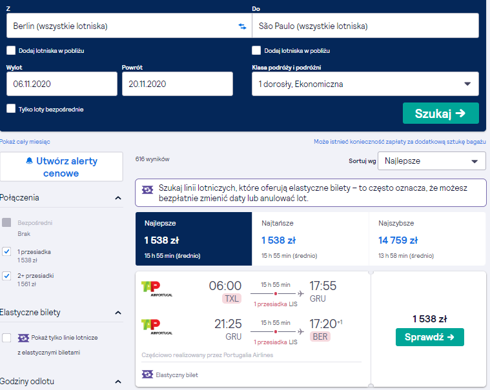490x390 pixels.
Task: Click the '616 wyników' results count
Action: pyautogui.click(x=152, y=159)
